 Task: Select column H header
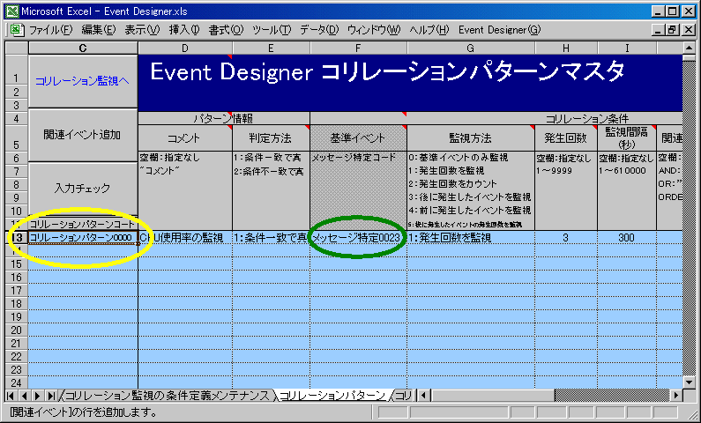566,48
